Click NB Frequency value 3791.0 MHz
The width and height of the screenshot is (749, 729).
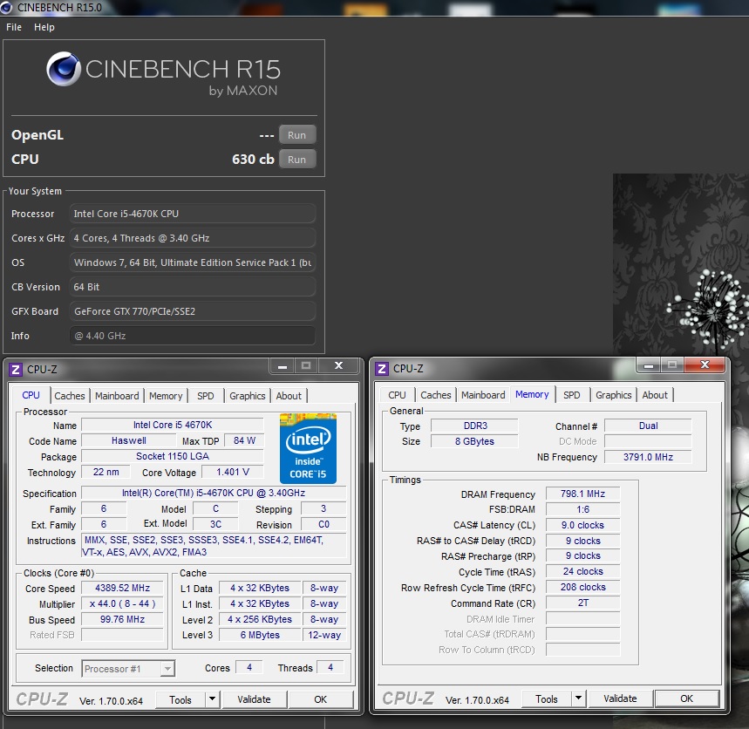click(x=648, y=457)
